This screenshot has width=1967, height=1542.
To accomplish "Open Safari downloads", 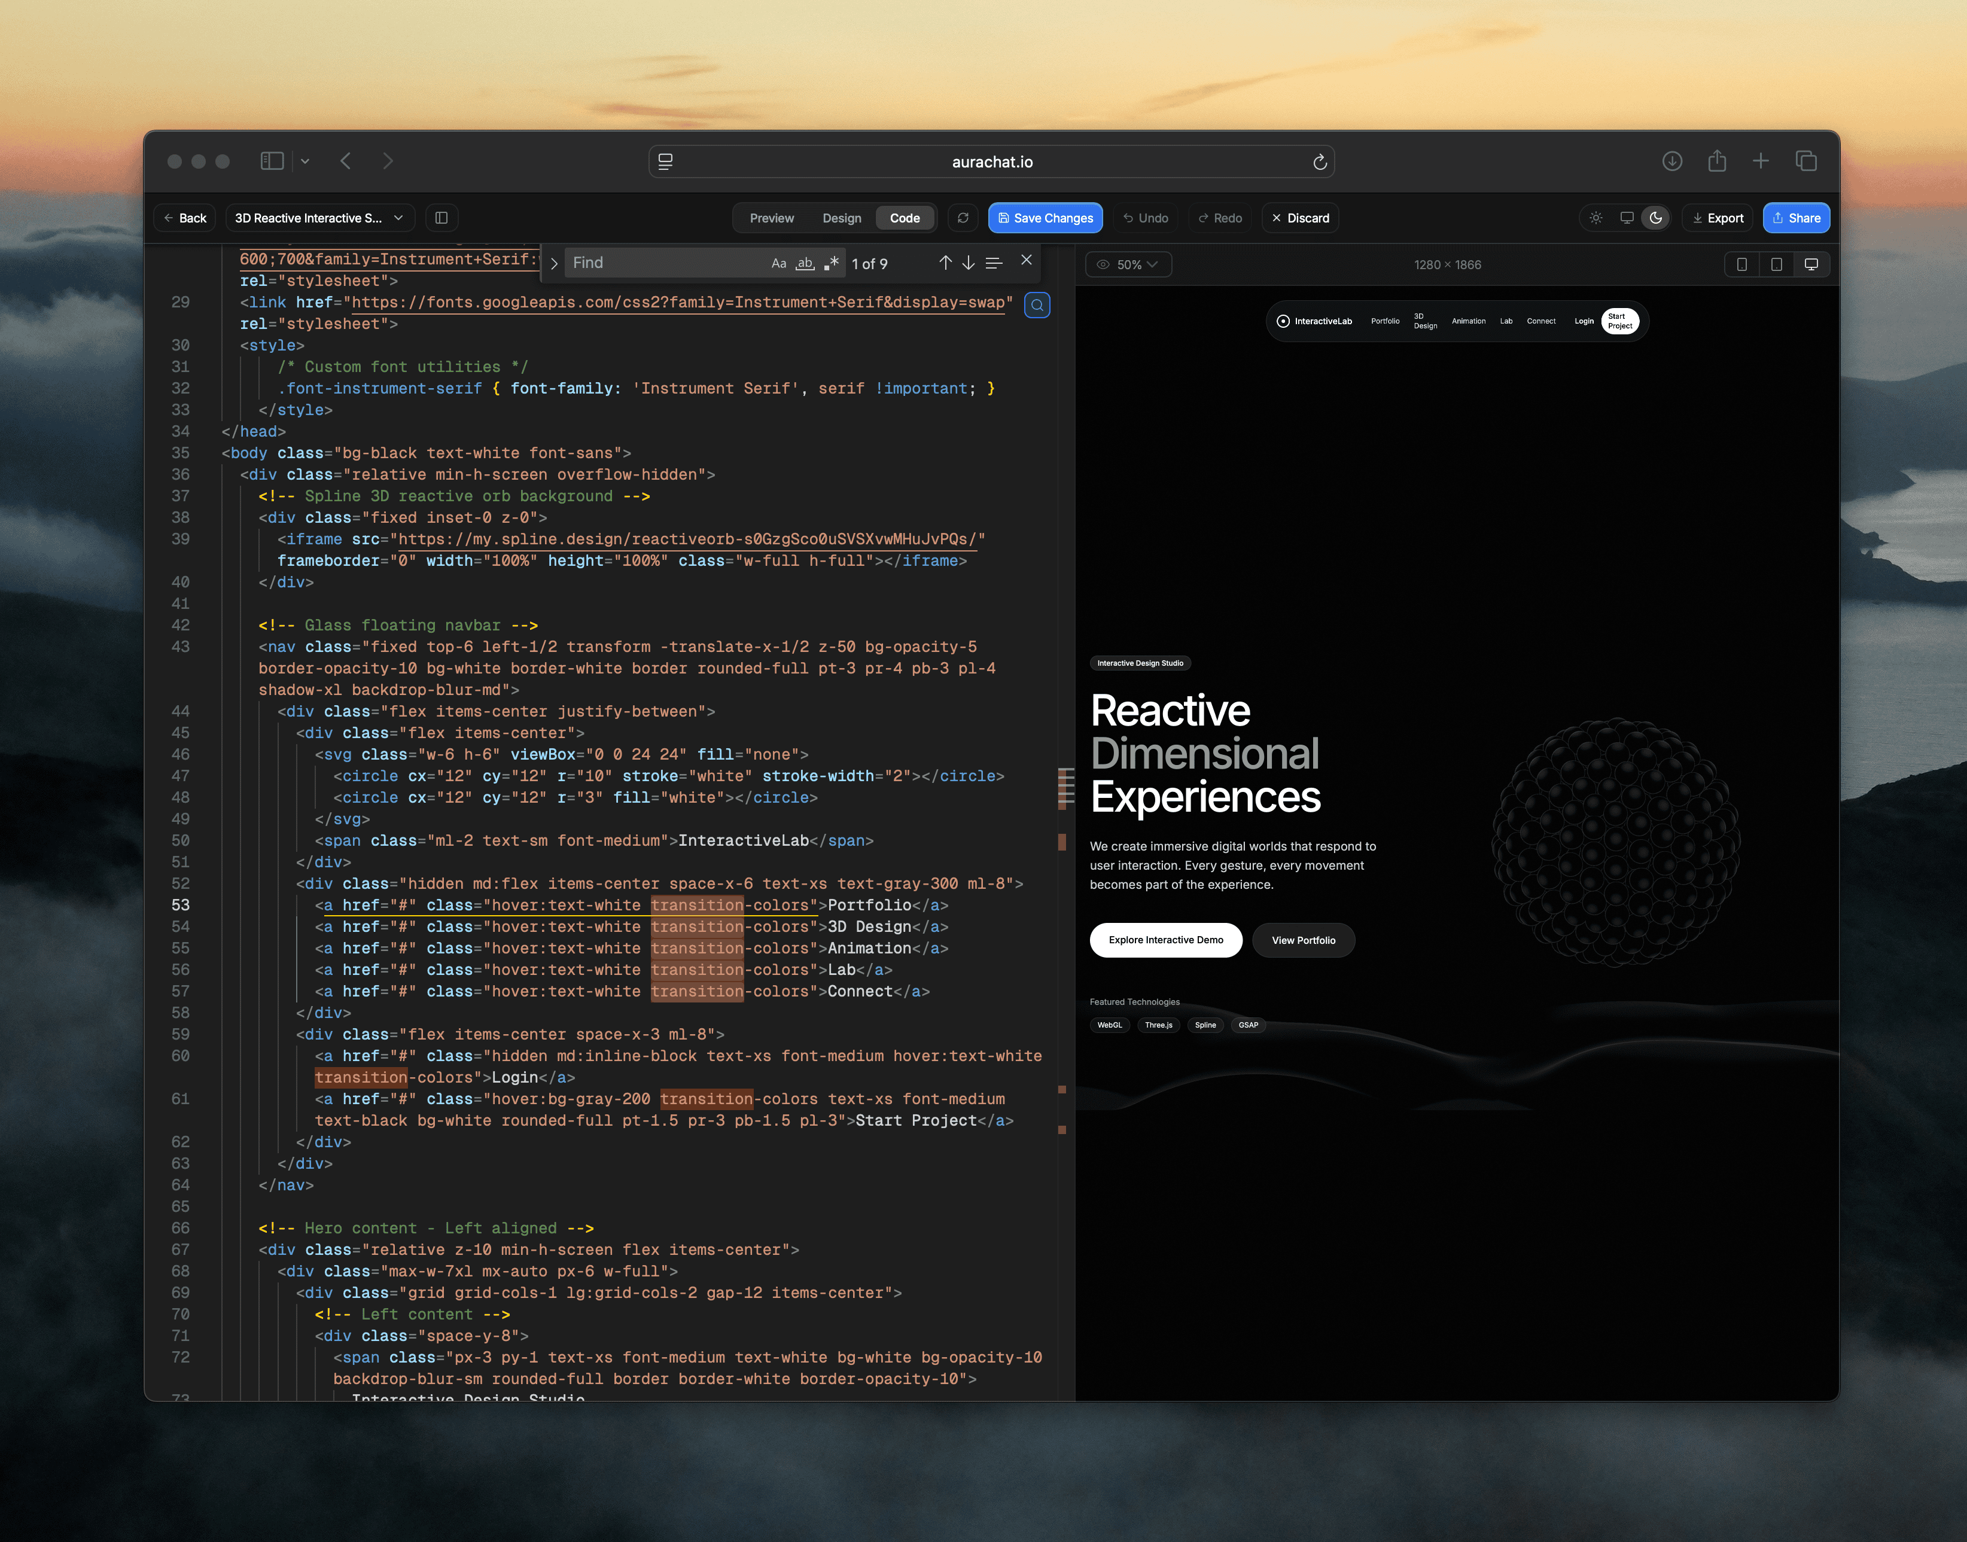I will tap(1672, 161).
